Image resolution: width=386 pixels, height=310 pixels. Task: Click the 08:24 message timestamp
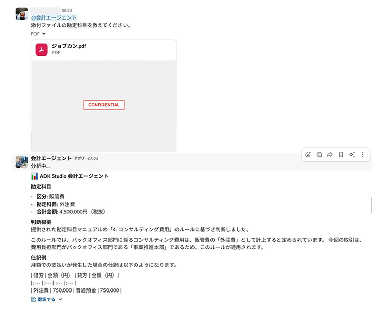(93, 159)
